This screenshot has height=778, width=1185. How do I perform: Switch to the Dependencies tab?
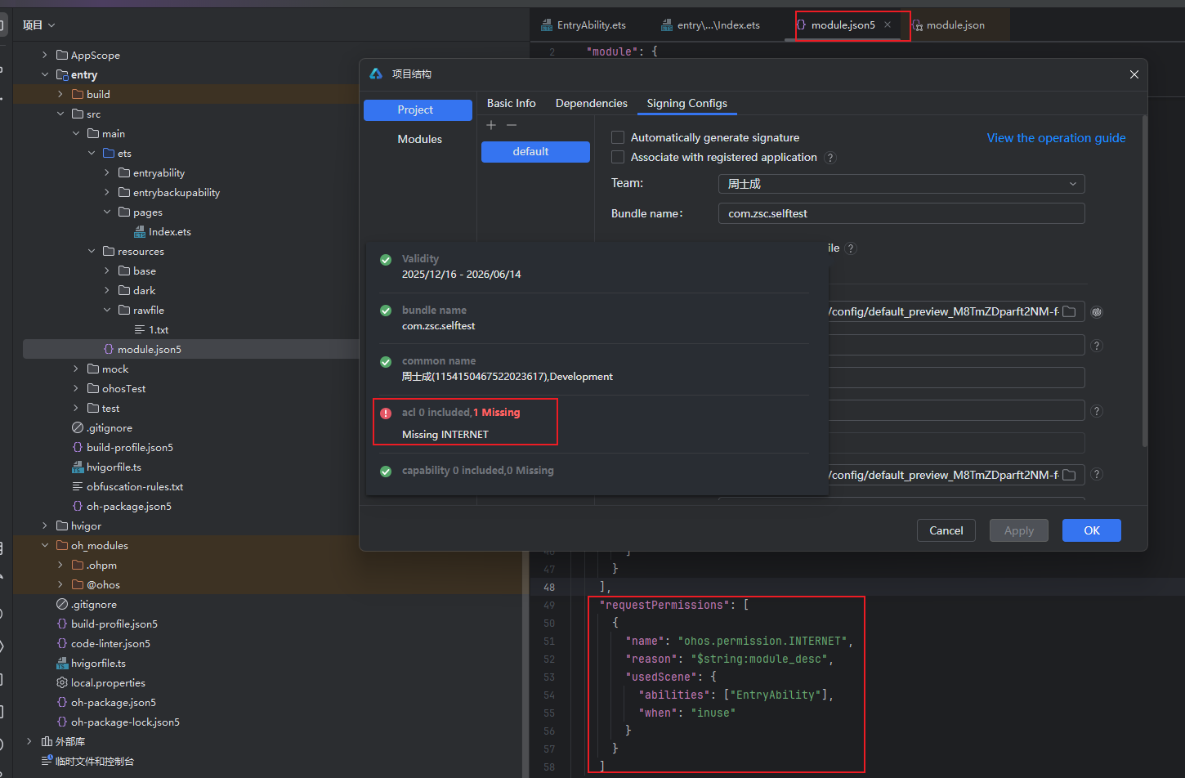click(591, 103)
